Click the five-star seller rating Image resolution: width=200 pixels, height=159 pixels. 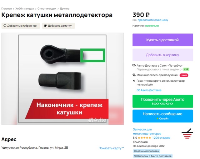point(144,138)
